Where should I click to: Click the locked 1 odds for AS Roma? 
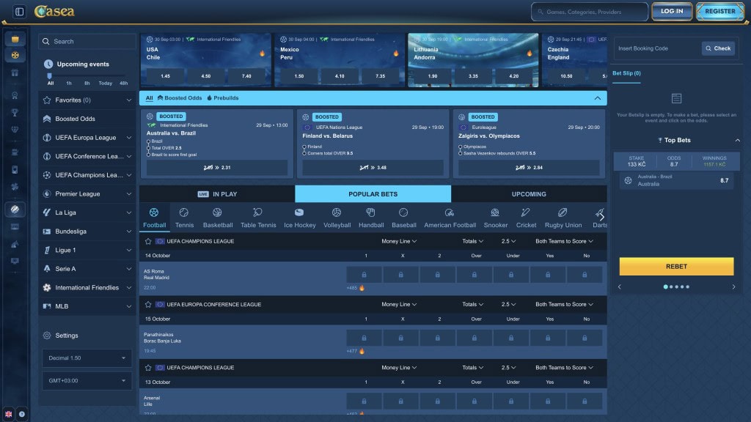(x=364, y=275)
